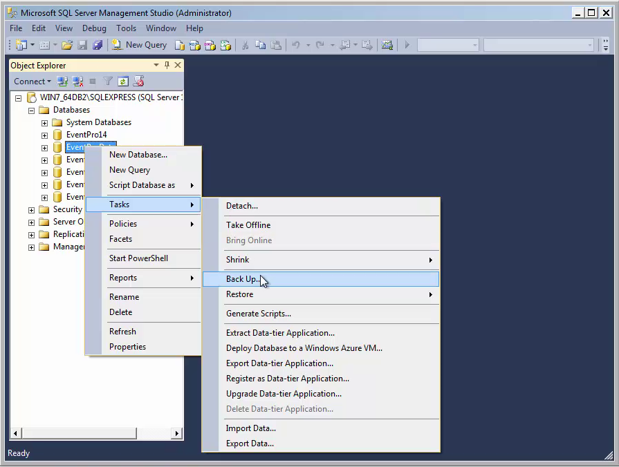Choose Import Data... option
Image resolution: width=619 pixels, height=467 pixels.
(320, 428)
